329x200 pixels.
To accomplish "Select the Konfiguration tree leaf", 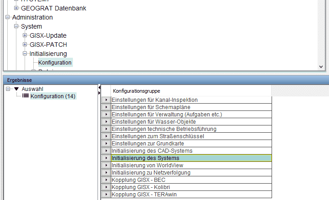I will tap(55, 63).
